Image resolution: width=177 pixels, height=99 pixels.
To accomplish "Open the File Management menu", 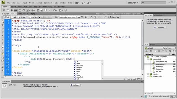I will (82, 17).
